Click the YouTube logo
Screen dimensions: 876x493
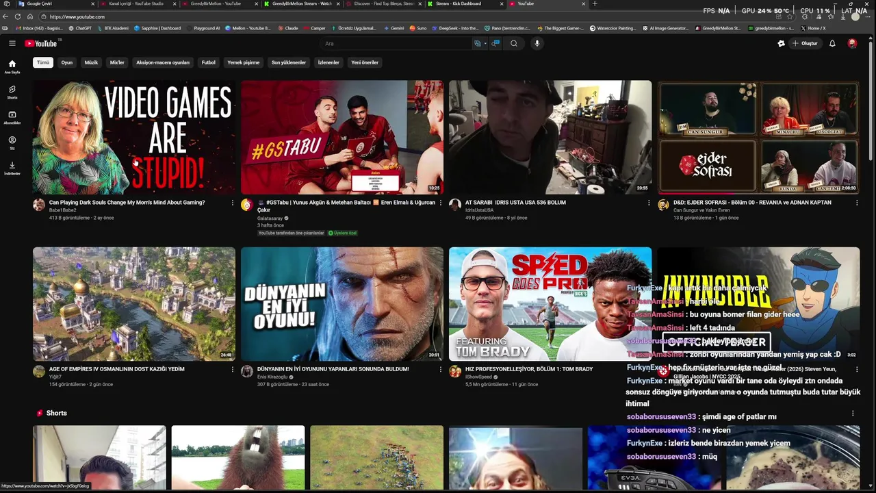(41, 43)
